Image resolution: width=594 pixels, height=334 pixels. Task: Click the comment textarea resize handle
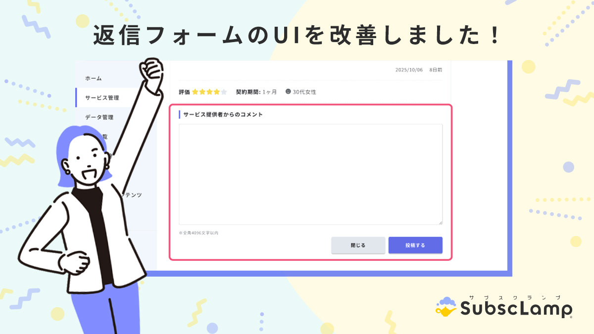(440, 222)
